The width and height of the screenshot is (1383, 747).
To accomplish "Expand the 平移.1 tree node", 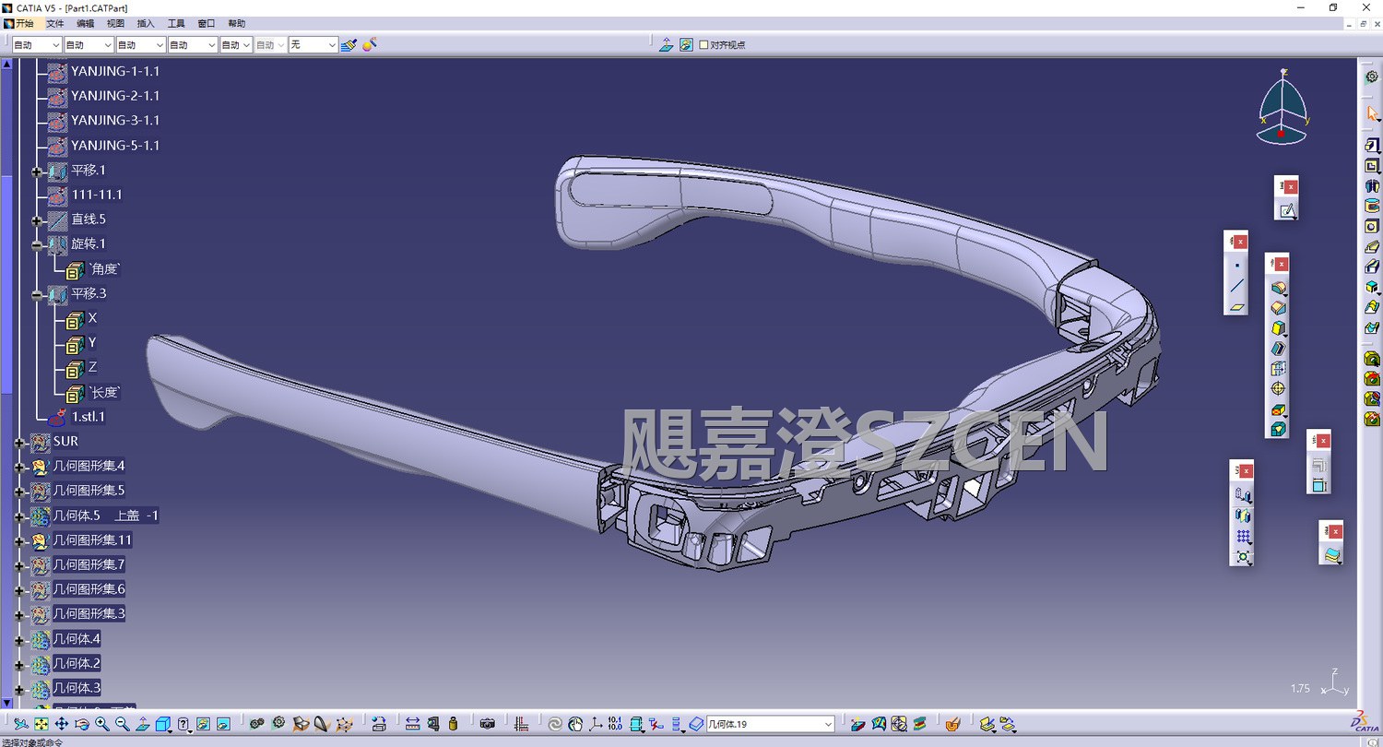I will 37,171.
